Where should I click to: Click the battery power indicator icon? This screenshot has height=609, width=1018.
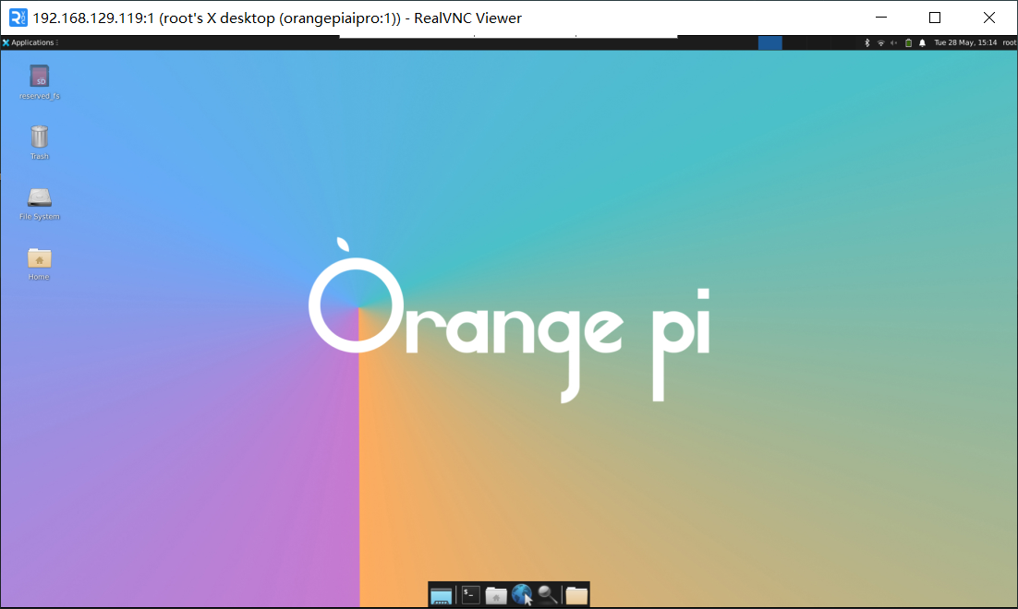(x=908, y=42)
